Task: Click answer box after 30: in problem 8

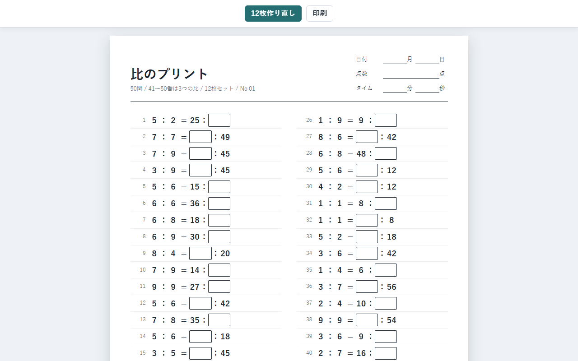Action: [x=219, y=237]
